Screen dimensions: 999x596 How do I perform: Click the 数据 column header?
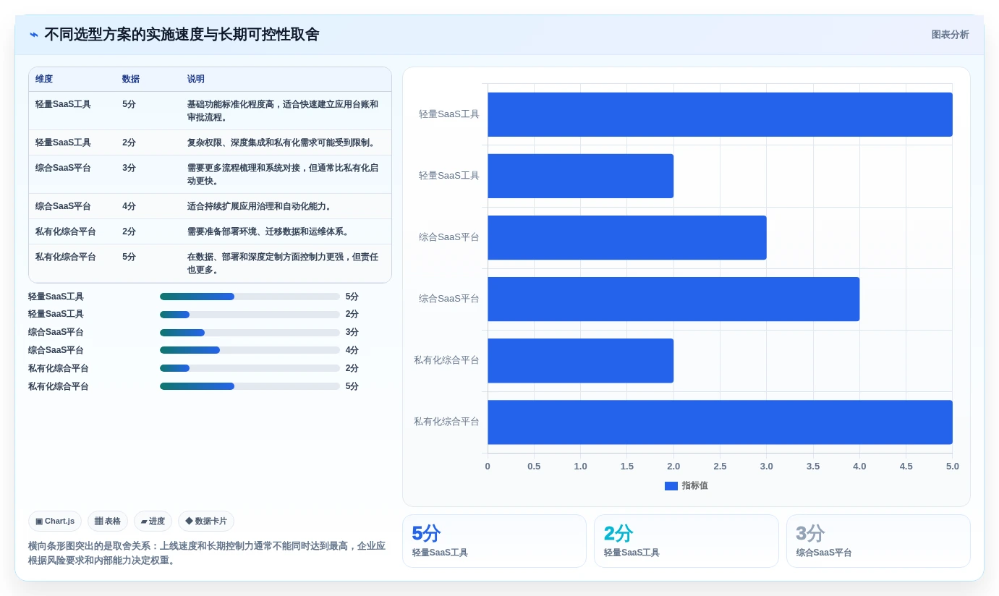(x=131, y=79)
